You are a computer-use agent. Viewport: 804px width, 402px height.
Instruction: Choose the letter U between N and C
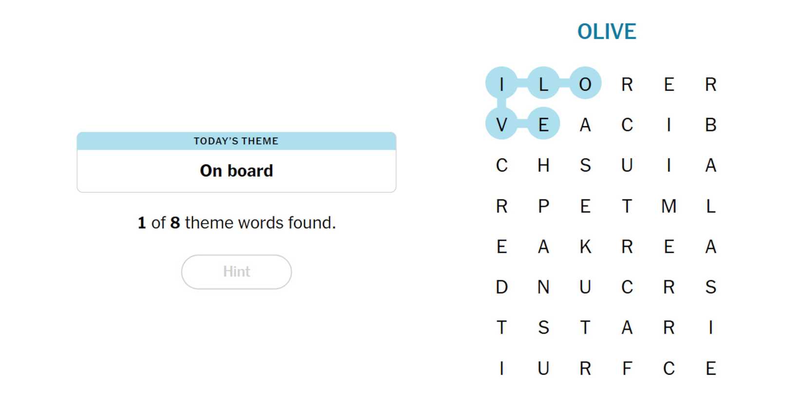coord(585,287)
